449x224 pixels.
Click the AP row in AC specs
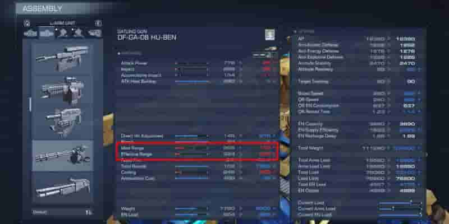tap(360, 39)
